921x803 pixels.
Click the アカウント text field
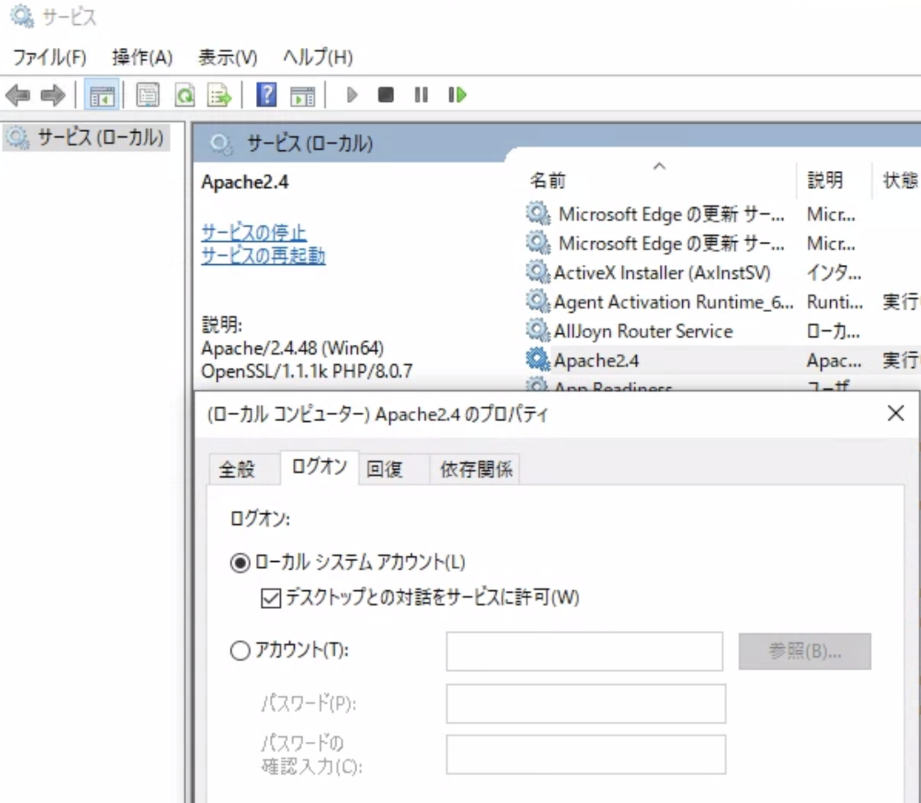[x=584, y=651]
